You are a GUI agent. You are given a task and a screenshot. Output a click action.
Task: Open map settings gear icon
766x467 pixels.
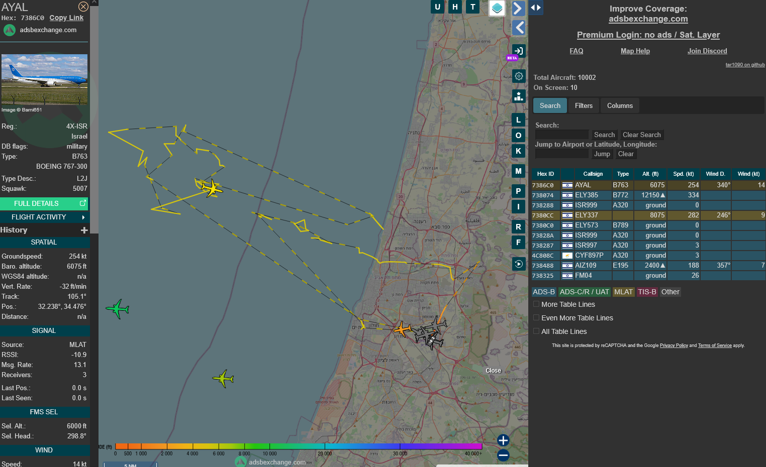click(x=519, y=76)
